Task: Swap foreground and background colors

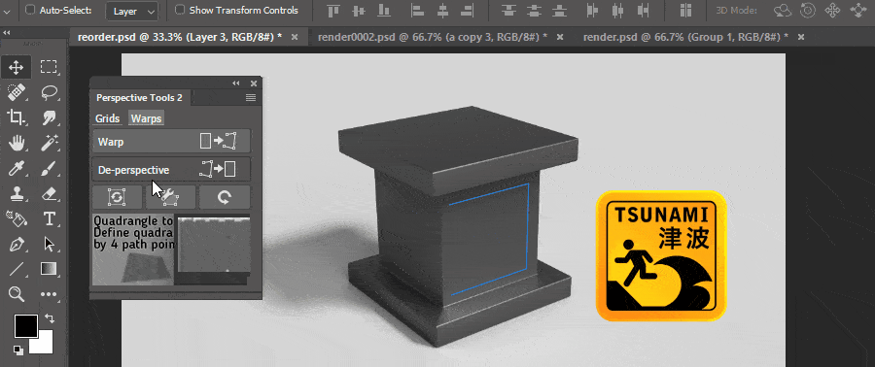Action: 50,318
